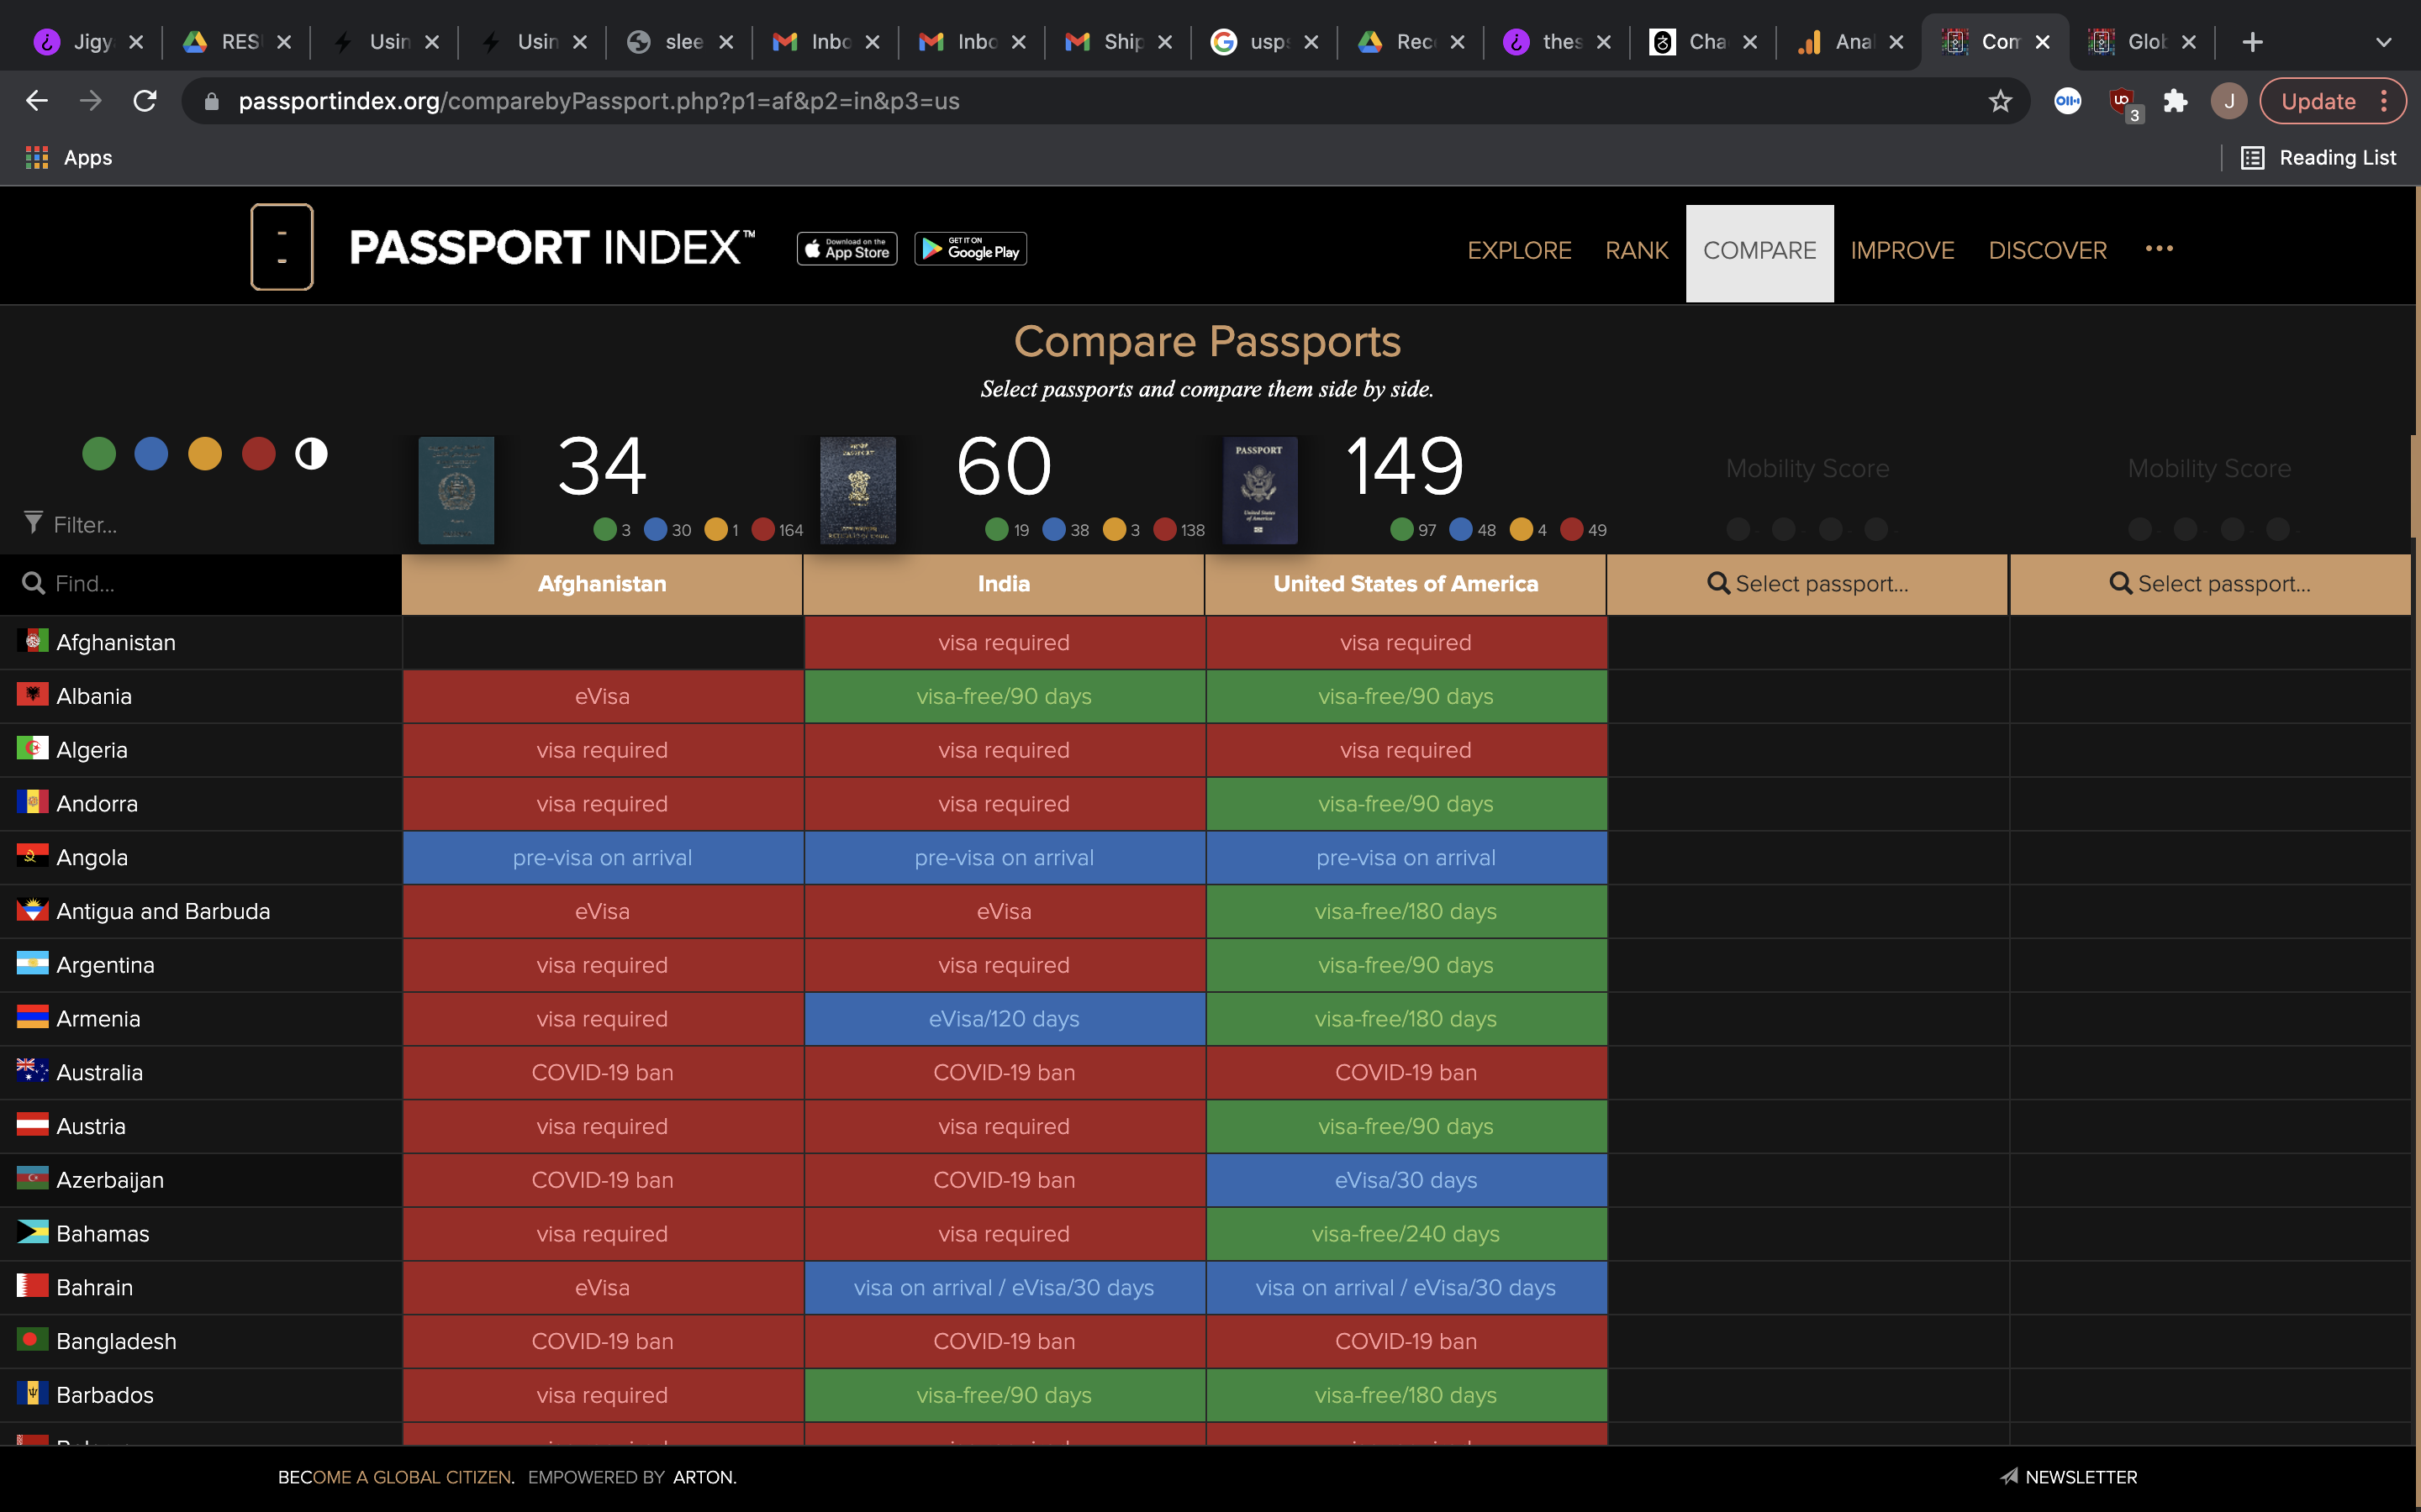Expand the browser tab search chevron
The height and width of the screenshot is (1512, 2421).
pyautogui.click(x=2383, y=42)
